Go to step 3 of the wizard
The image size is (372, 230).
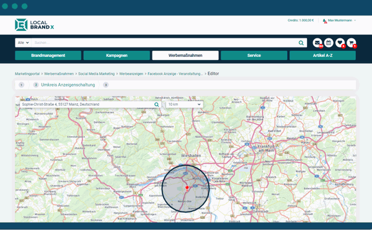click(x=106, y=85)
